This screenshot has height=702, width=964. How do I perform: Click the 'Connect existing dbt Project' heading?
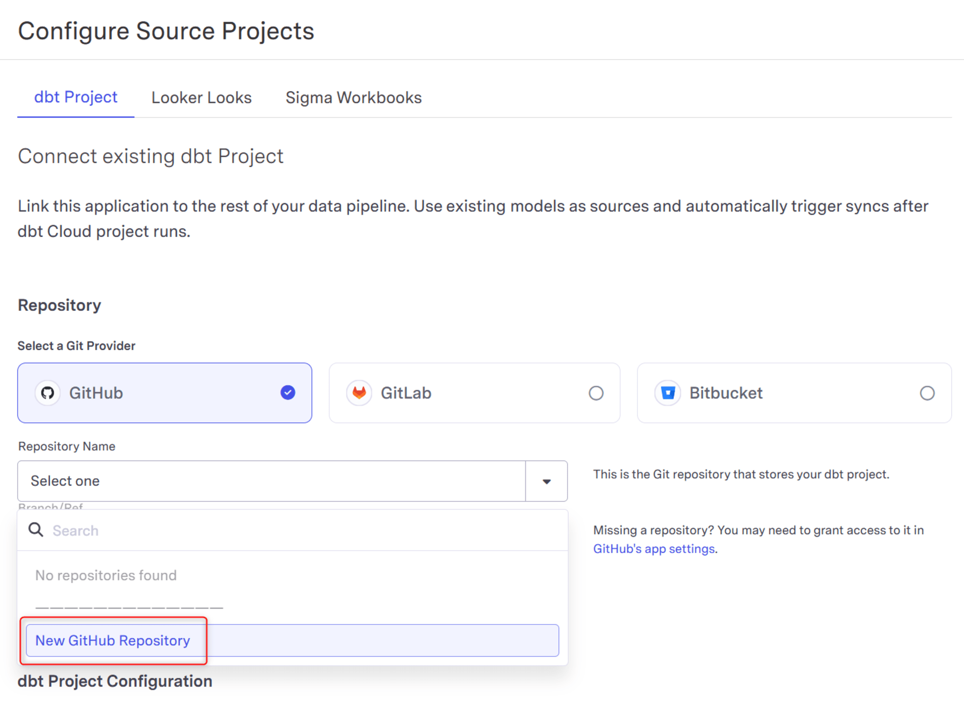(150, 157)
